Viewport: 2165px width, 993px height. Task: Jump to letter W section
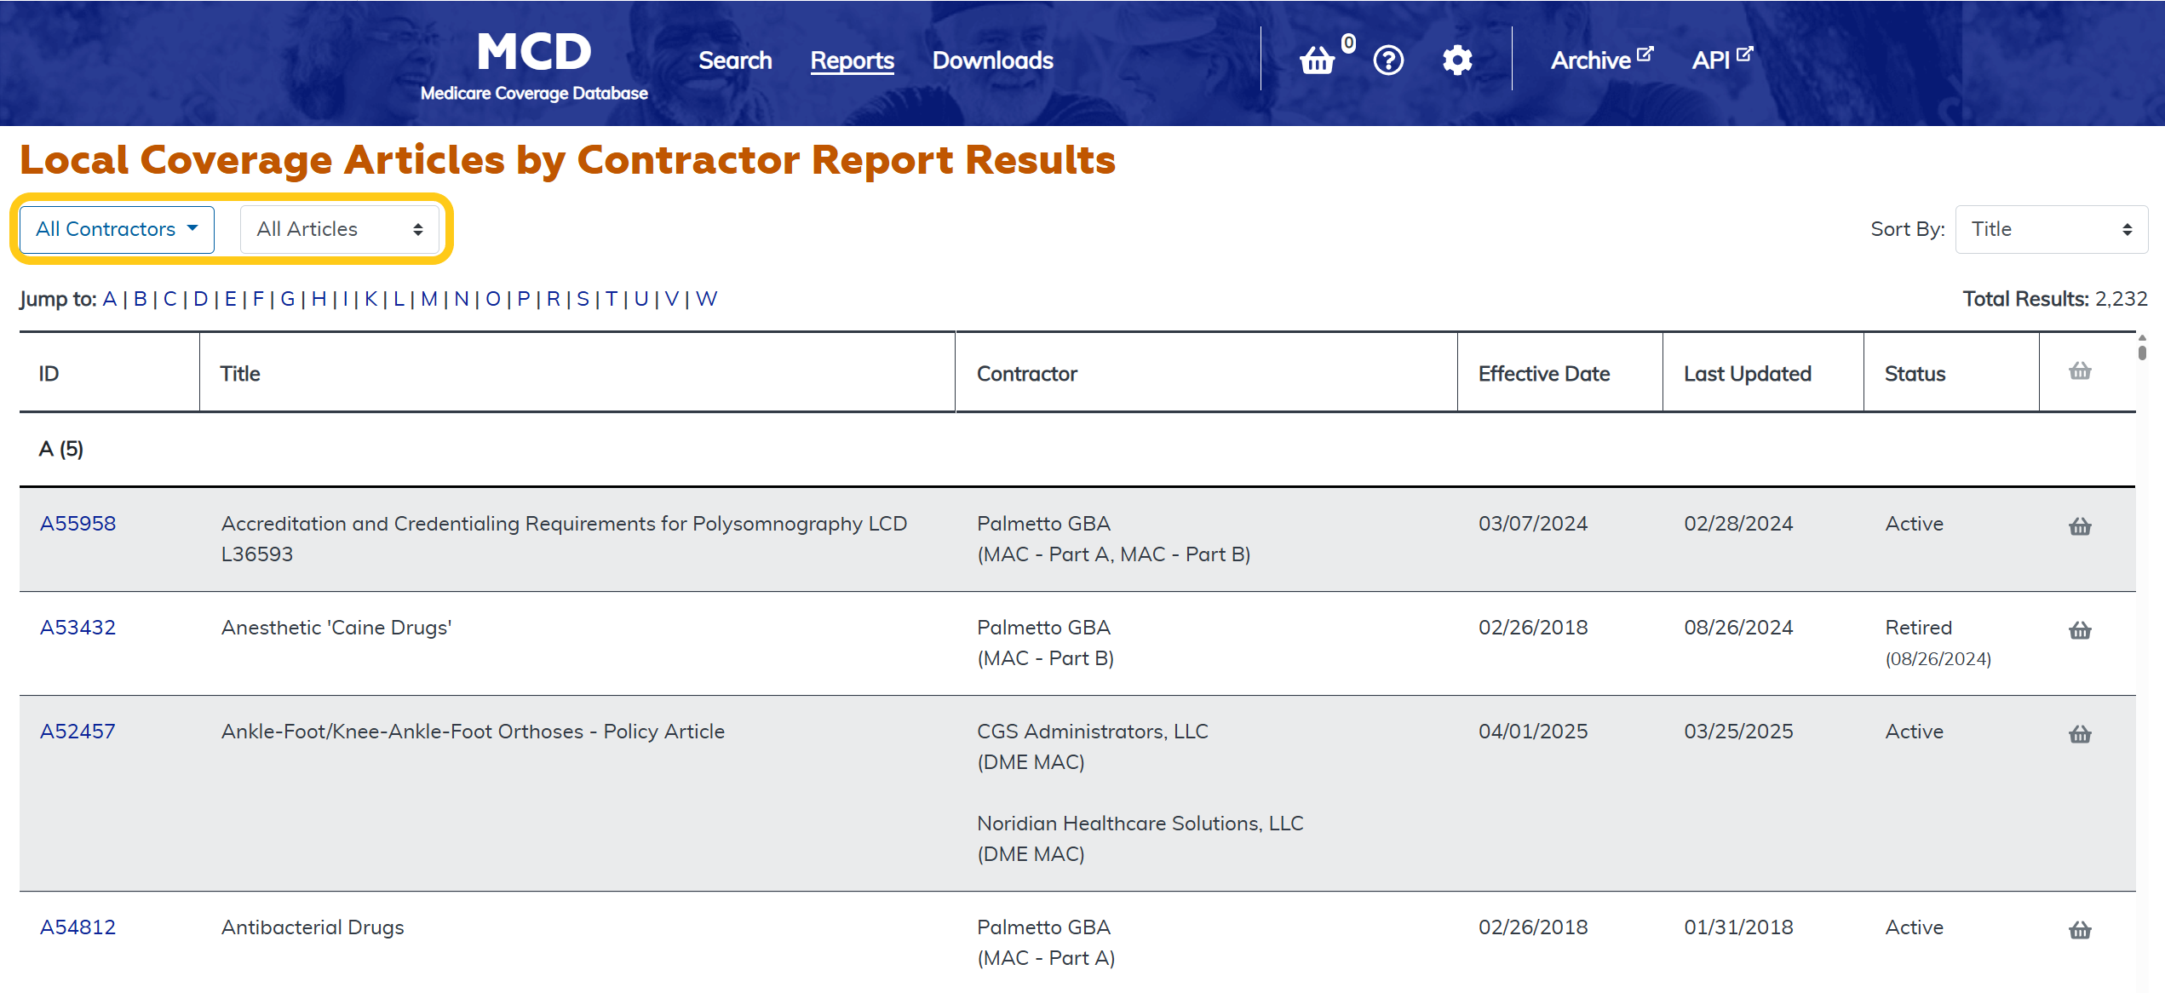click(x=706, y=299)
